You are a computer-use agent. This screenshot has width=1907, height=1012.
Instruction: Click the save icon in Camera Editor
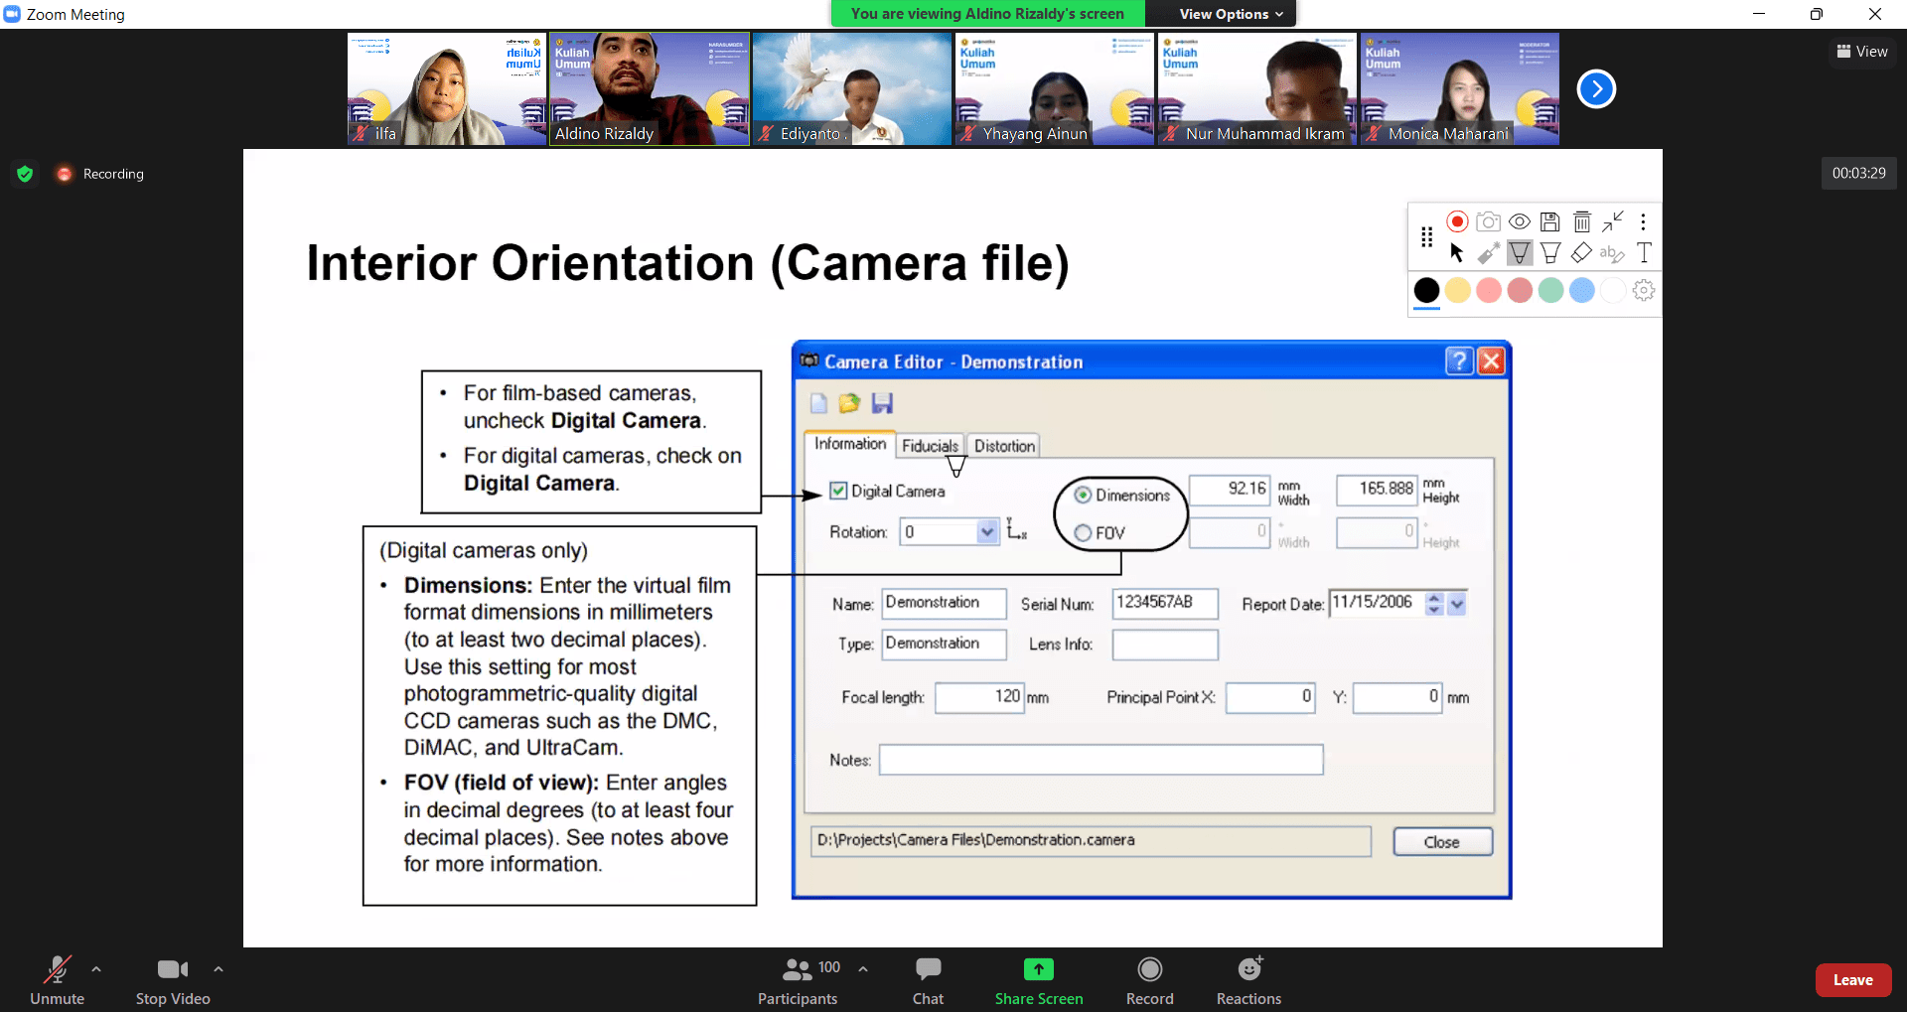click(x=882, y=403)
